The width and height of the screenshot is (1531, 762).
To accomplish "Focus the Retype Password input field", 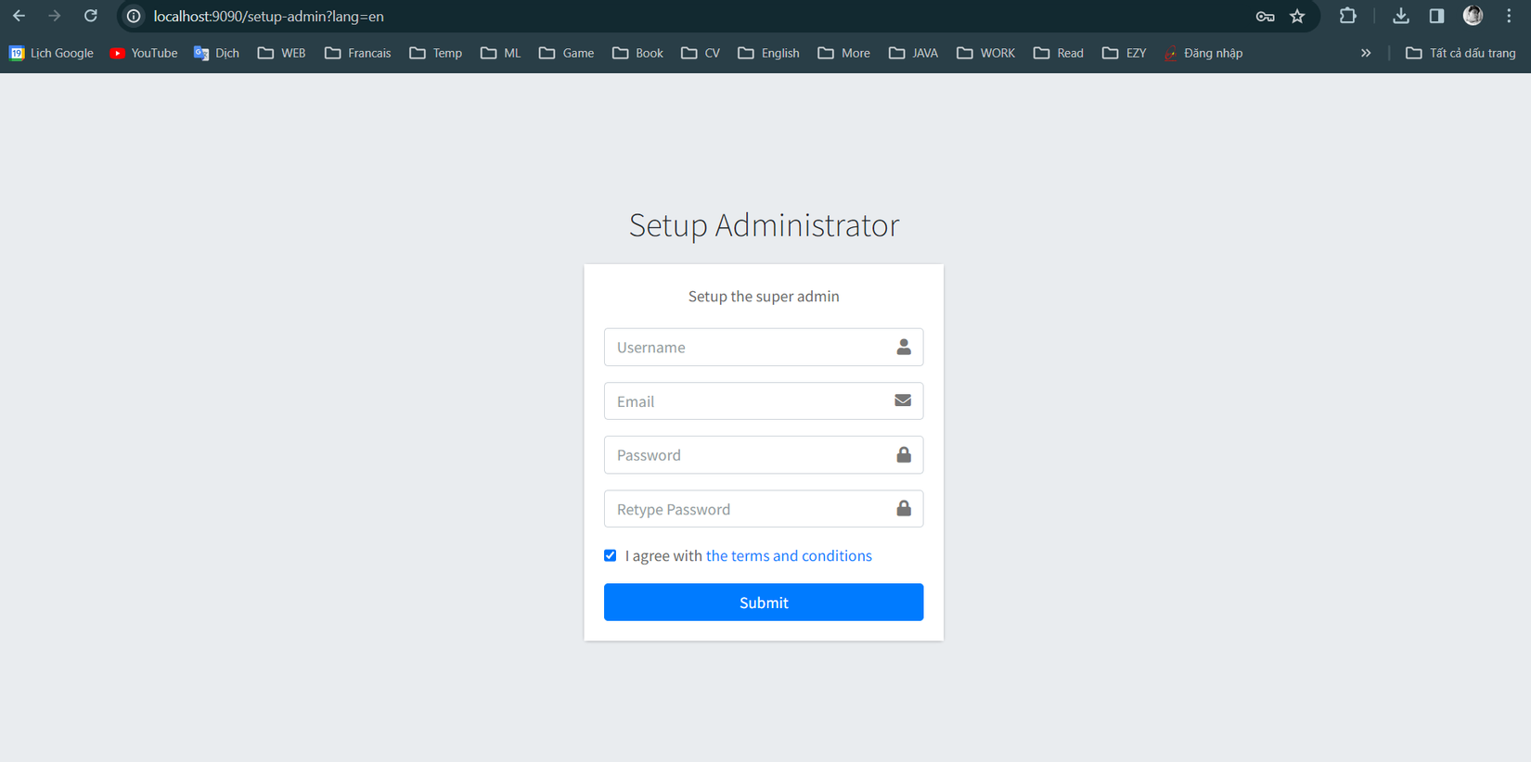I will pyautogui.click(x=764, y=508).
